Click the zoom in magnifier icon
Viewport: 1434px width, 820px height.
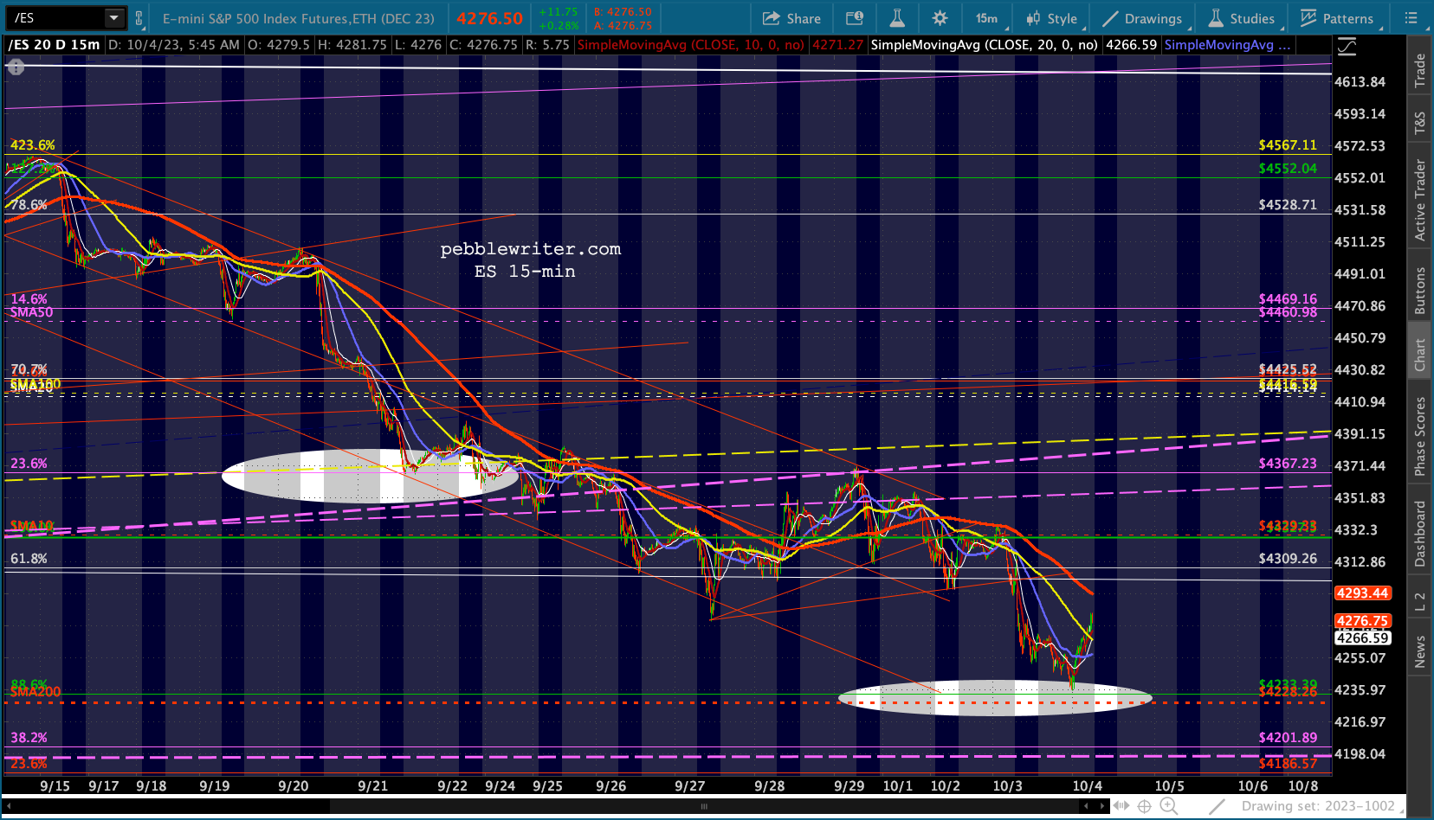pyautogui.click(x=1169, y=806)
